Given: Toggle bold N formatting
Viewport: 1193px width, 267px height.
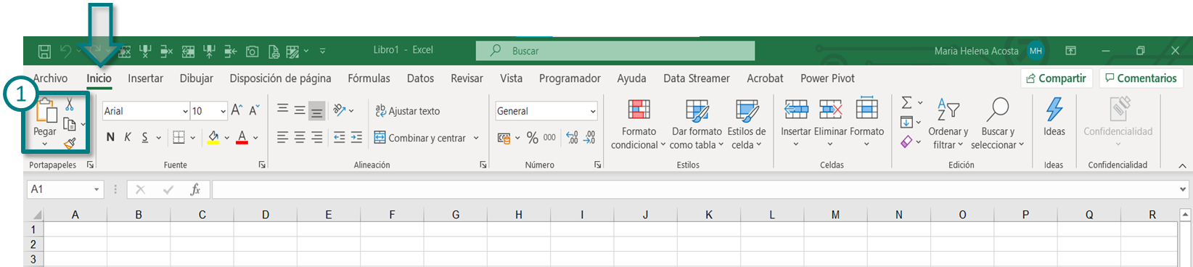Looking at the screenshot, I should pyautogui.click(x=110, y=137).
